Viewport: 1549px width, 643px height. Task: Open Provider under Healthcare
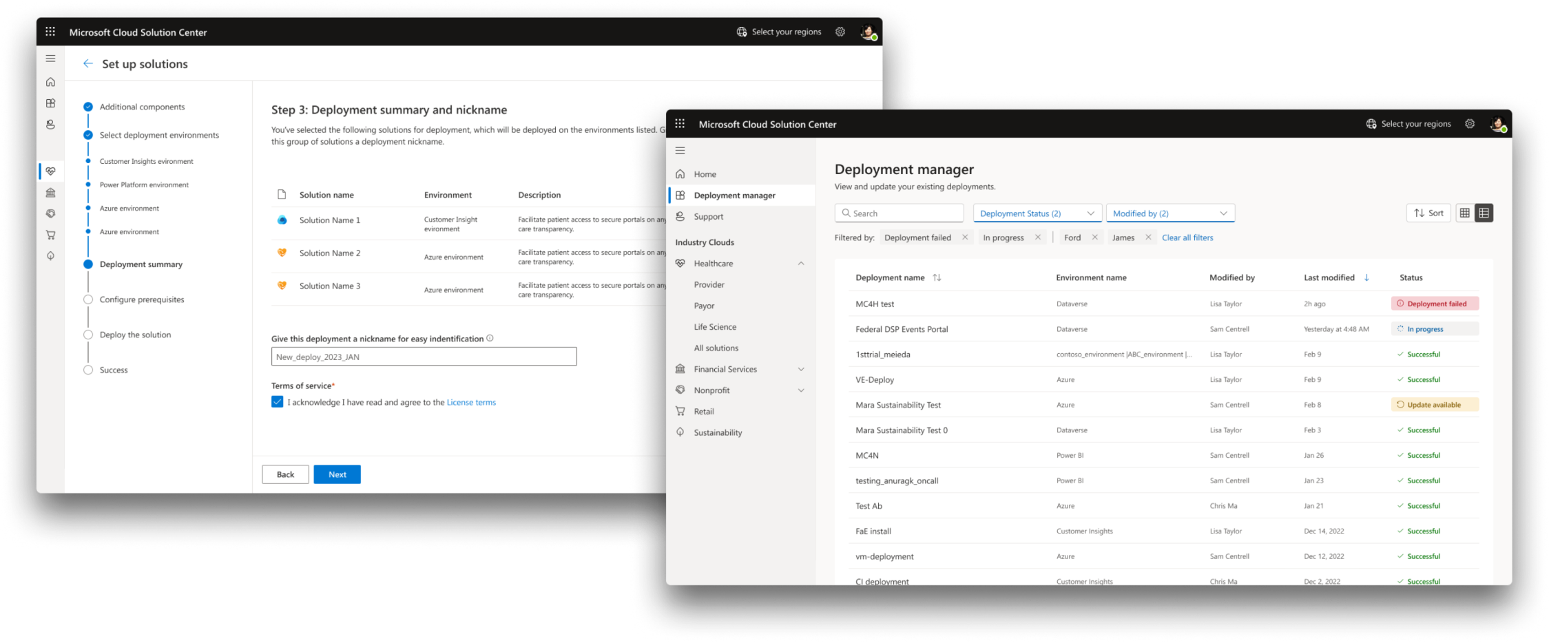[709, 284]
